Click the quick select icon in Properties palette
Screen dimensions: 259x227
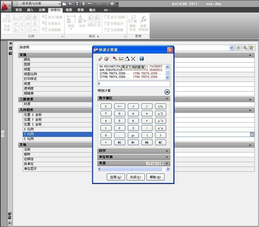point(251,48)
